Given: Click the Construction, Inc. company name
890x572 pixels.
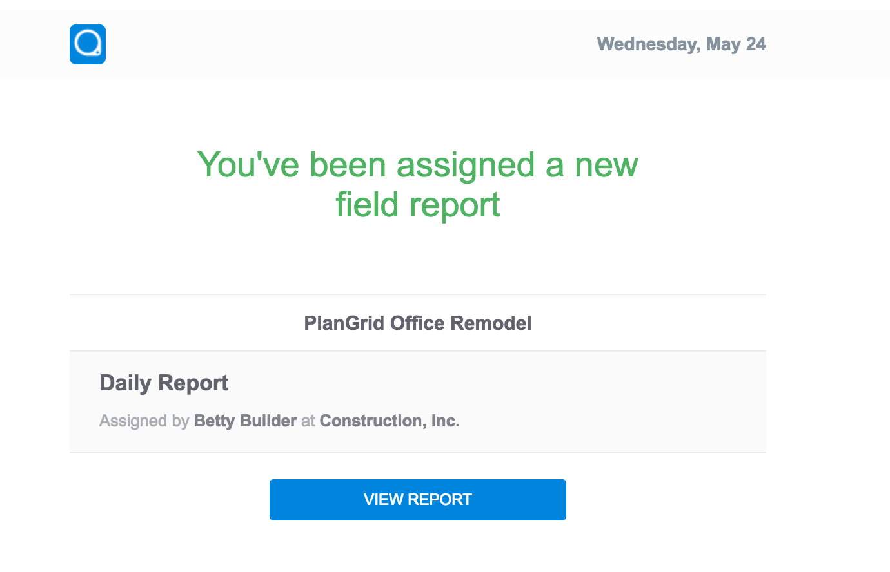Looking at the screenshot, I should [x=390, y=421].
